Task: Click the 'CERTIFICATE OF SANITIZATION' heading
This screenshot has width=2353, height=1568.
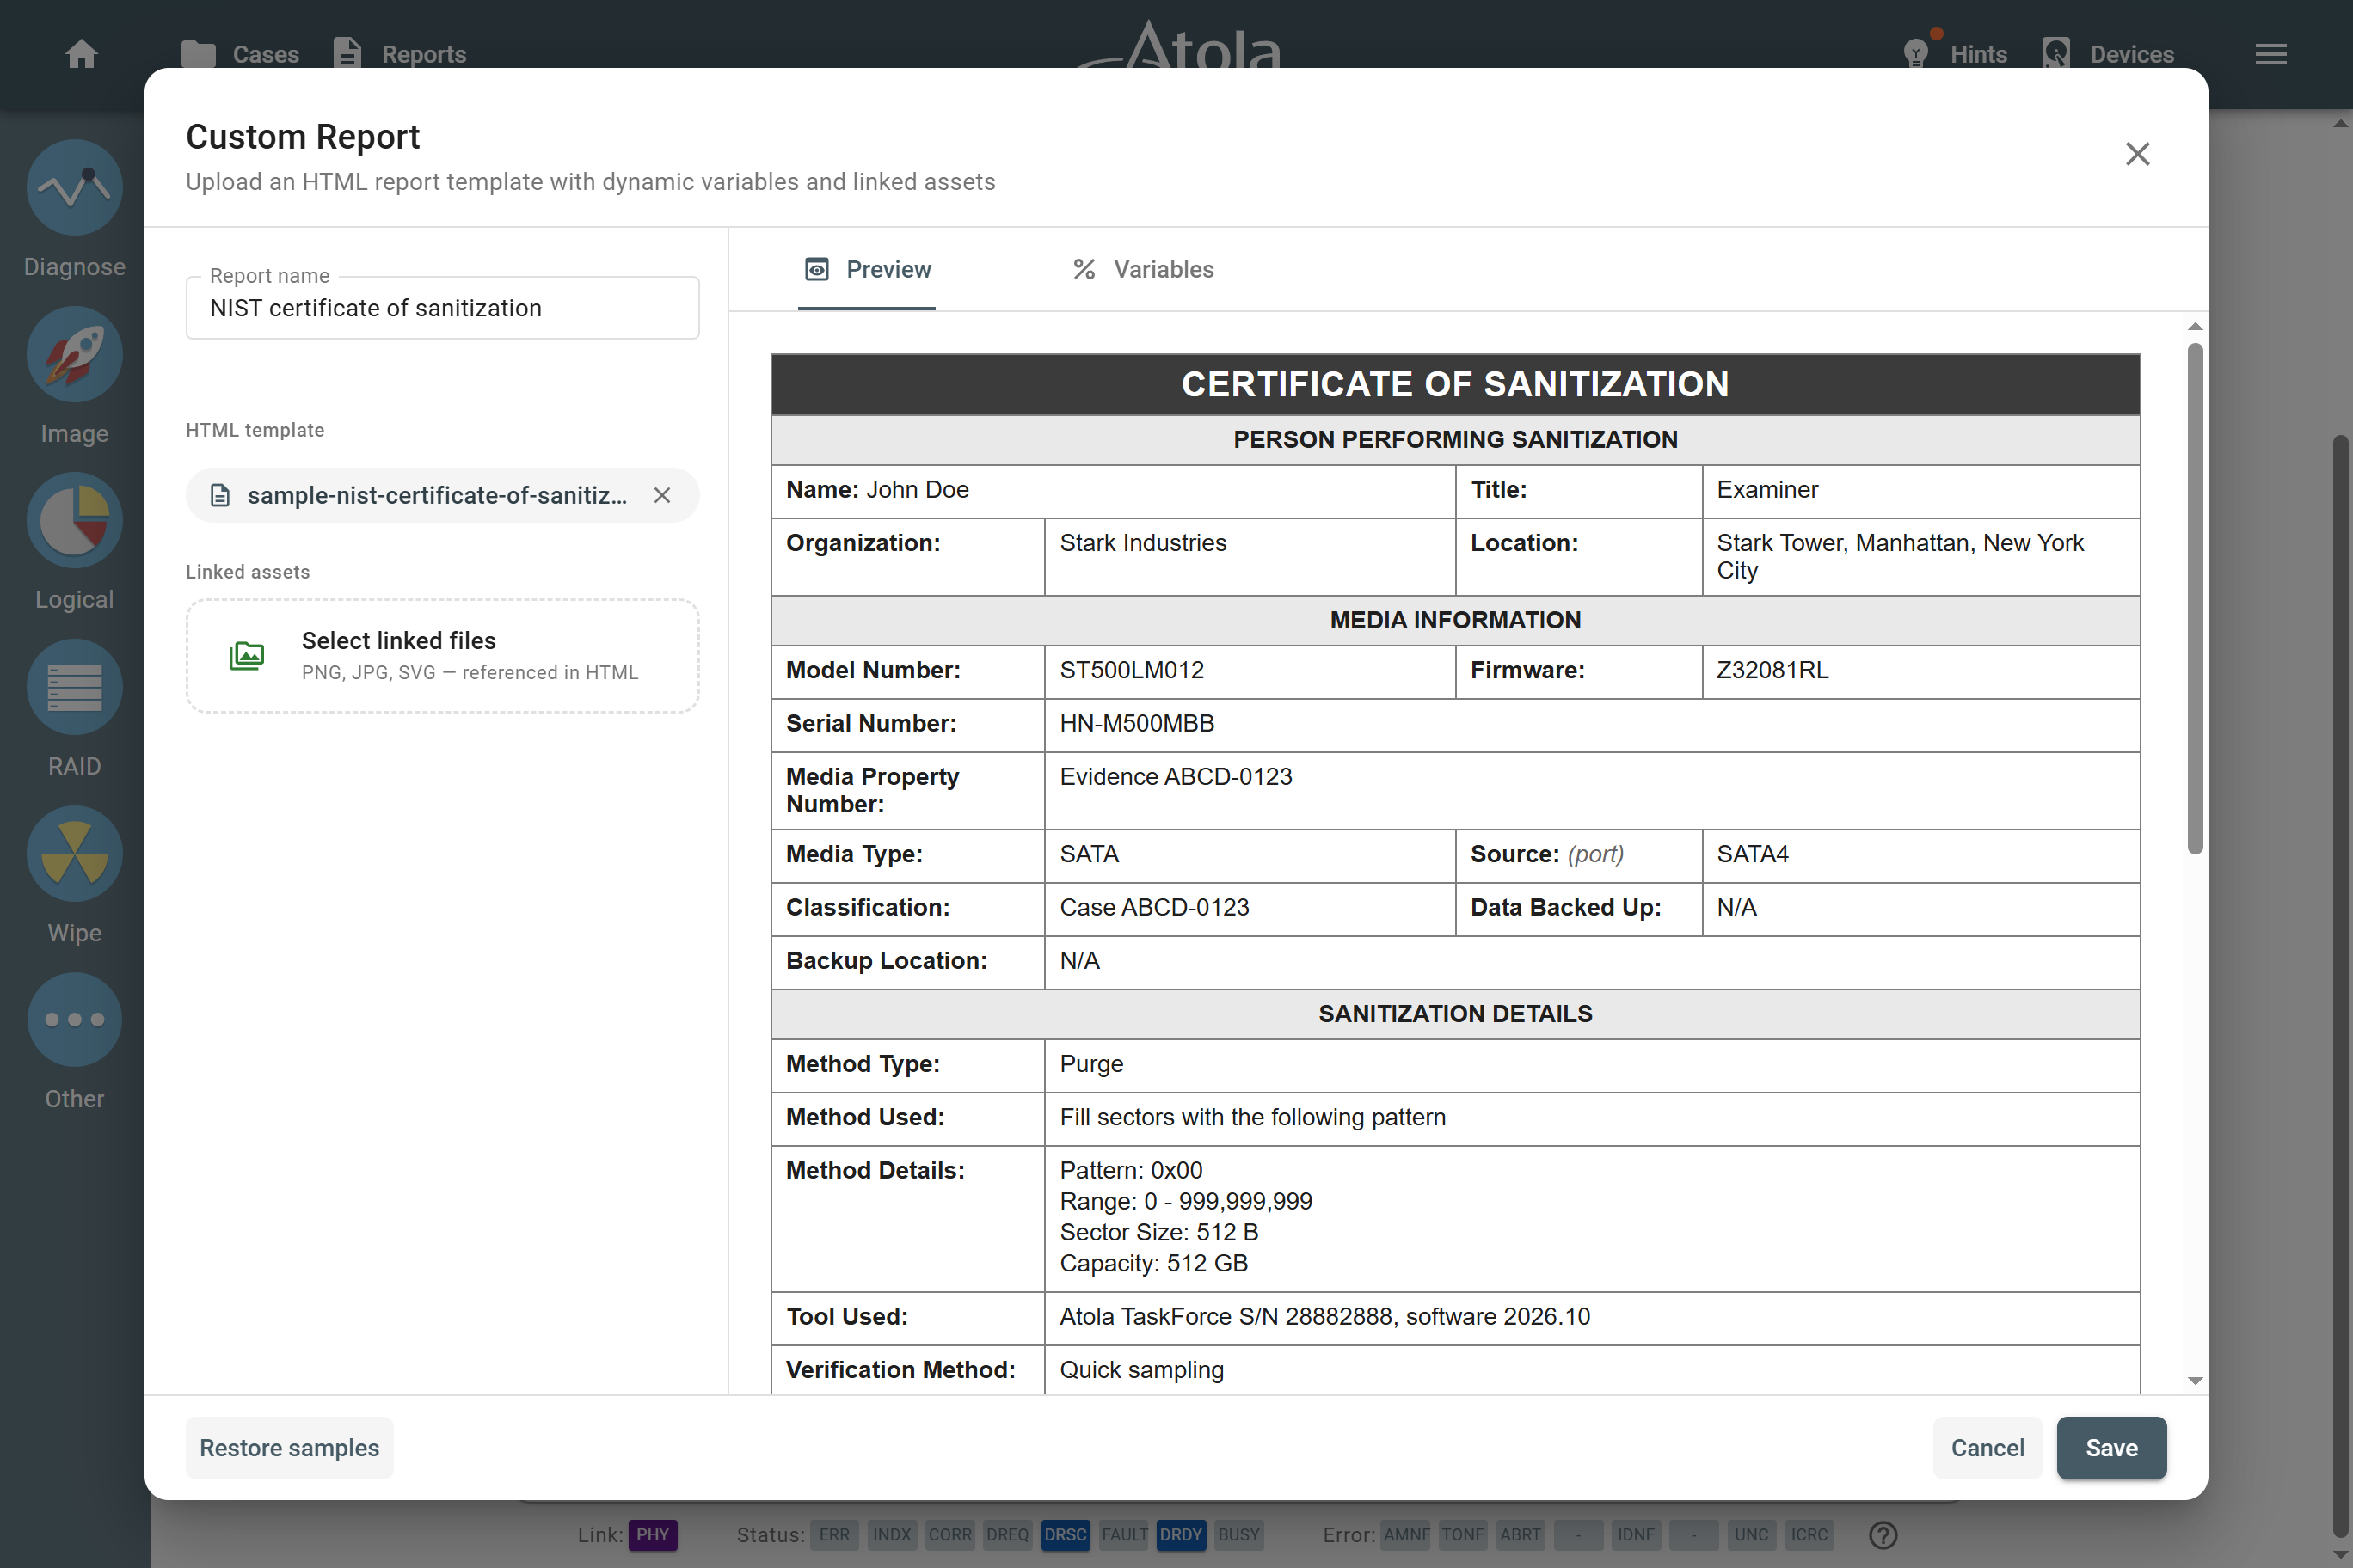Action: pos(1454,384)
